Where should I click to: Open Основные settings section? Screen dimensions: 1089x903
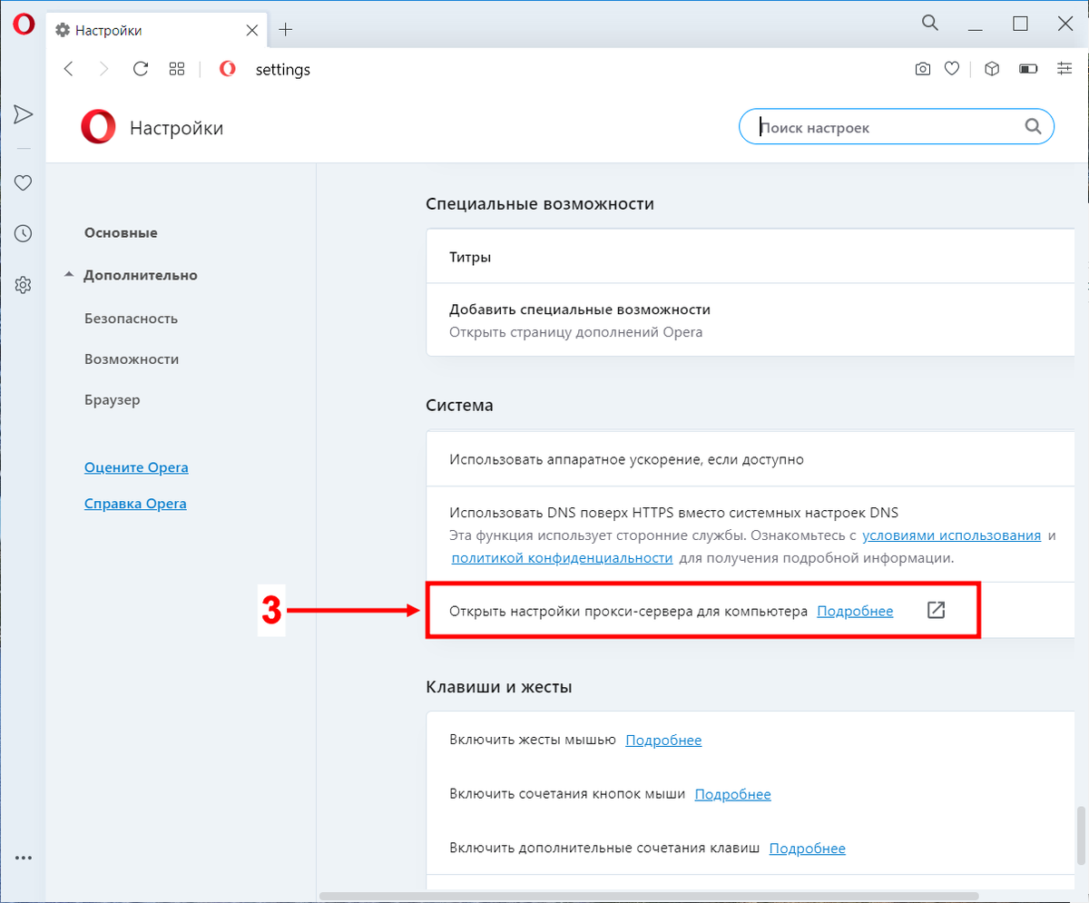click(121, 232)
